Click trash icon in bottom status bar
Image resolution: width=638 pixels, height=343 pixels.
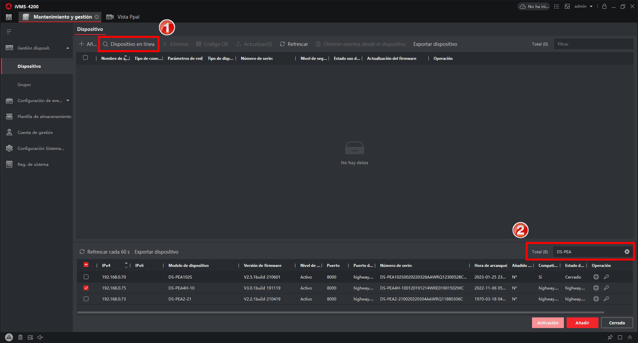[20, 337]
